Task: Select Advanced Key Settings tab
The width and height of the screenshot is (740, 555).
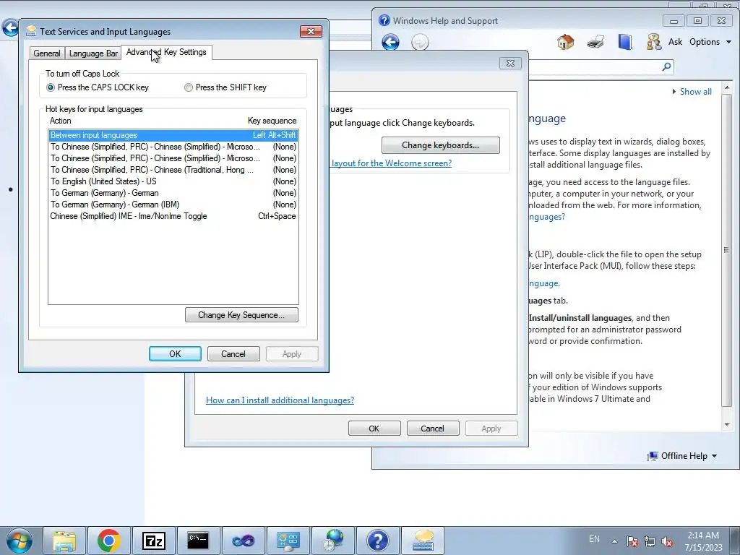Action: click(x=166, y=52)
